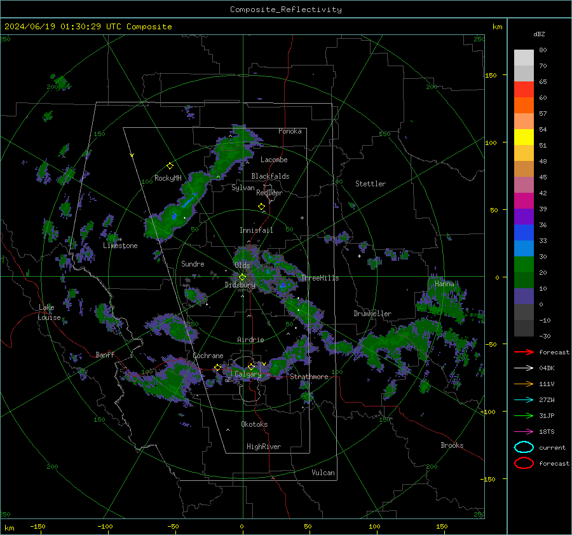This screenshot has height=535, width=572.
Task: Click the Drumheller city label
Action: (372, 314)
